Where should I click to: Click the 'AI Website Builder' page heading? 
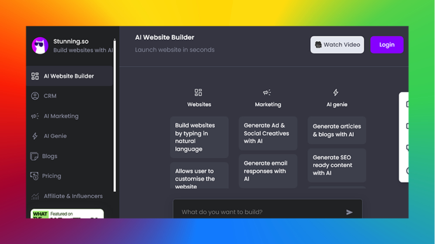tap(164, 37)
